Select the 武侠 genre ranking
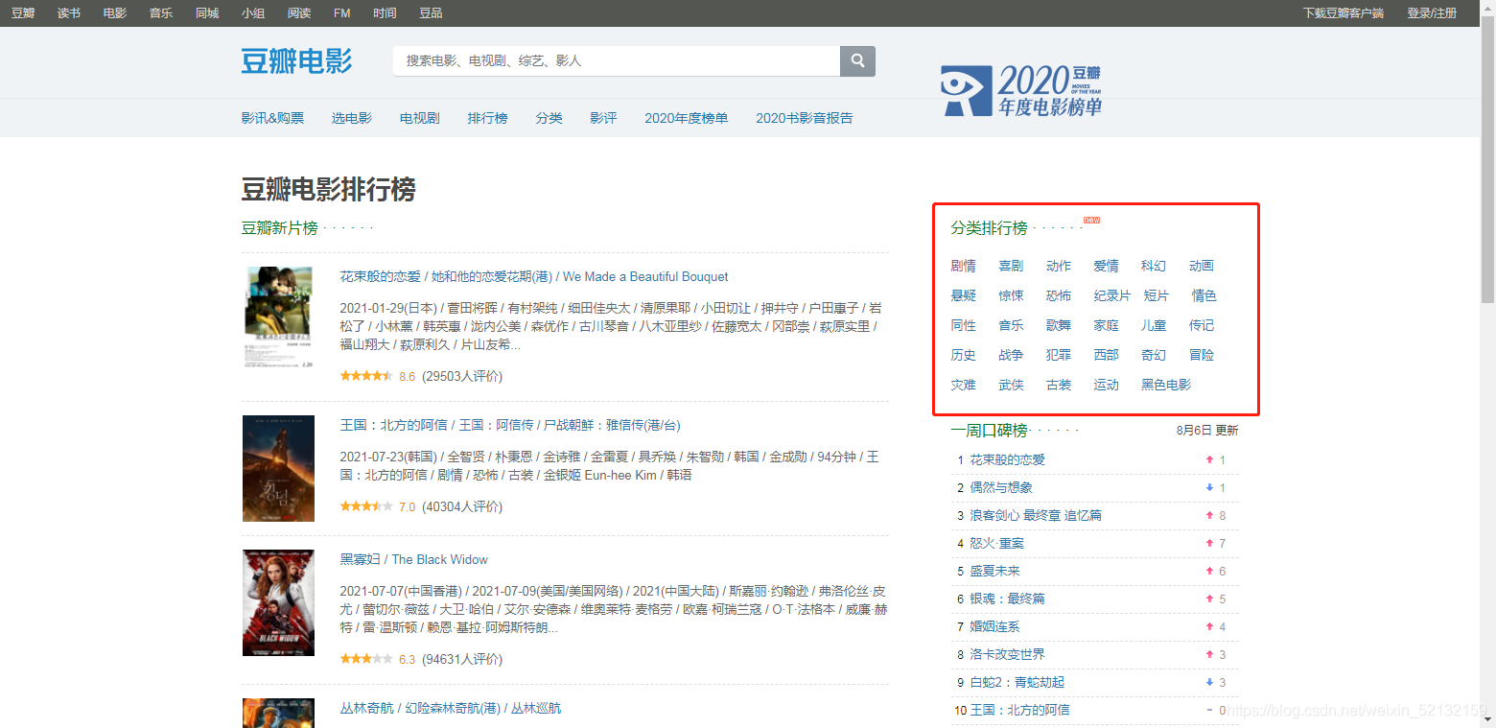This screenshot has height=728, width=1496. click(1011, 385)
